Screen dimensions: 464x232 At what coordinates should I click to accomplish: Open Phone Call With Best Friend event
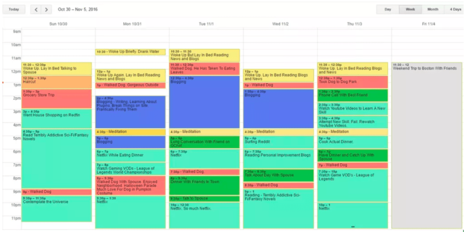tap(353, 95)
